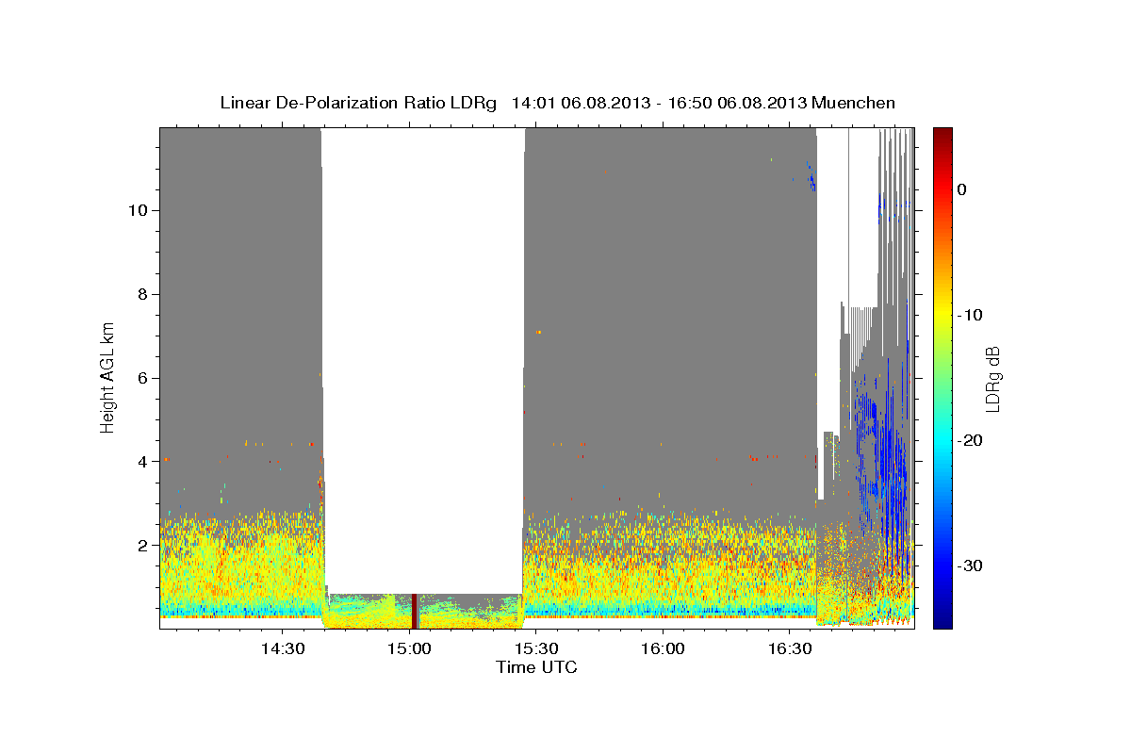Viewport: 1131px width, 754px height.
Task: Select the 15:00 time tick label
Action: pos(409,649)
